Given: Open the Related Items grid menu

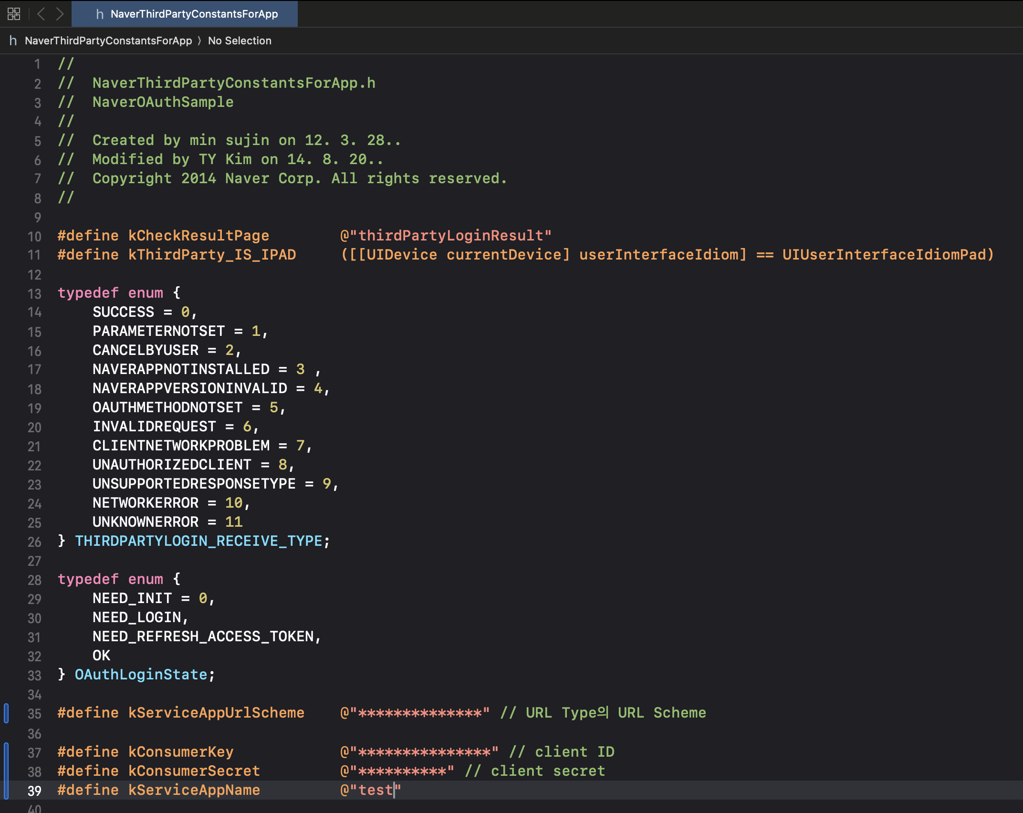Looking at the screenshot, I should [14, 14].
